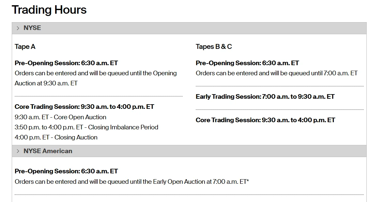Click Auction at 9:30 a.m. ET text
The width and height of the screenshot is (385, 202).
tap(46, 83)
